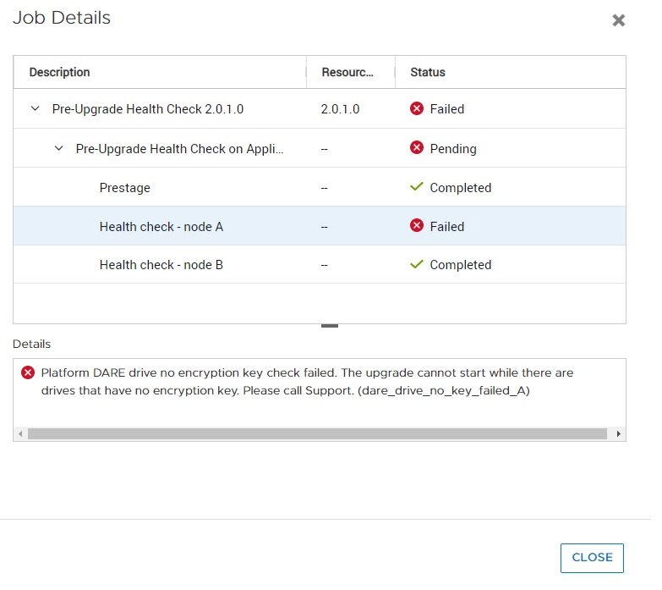The image size is (662, 590).
Task: Click the pane splitter handle above Details
Action: [330, 325]
